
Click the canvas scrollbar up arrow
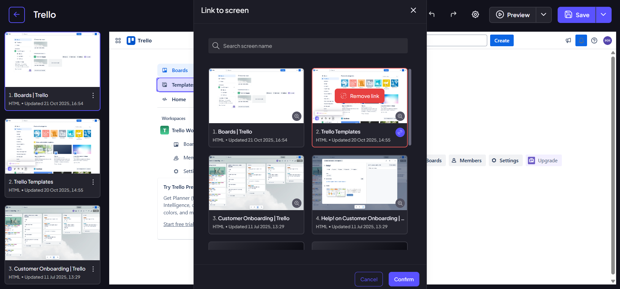click(613, 52)
